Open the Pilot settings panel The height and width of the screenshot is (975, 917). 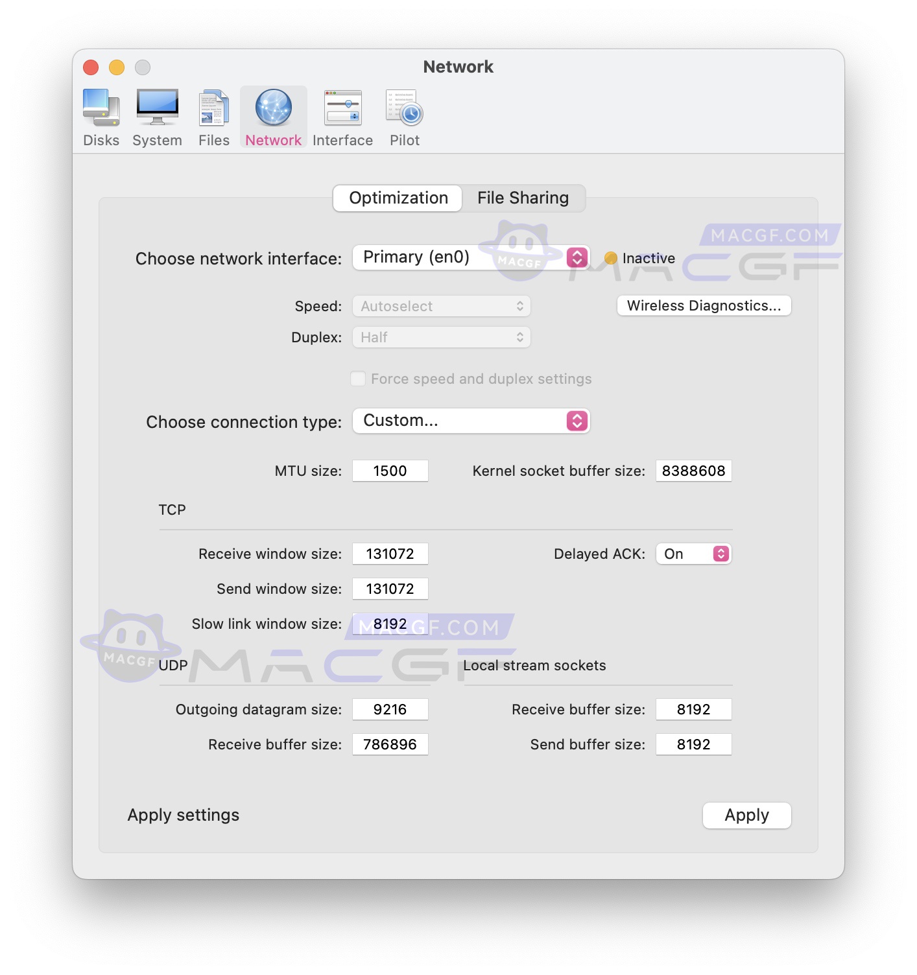click(x=404, y=117)
